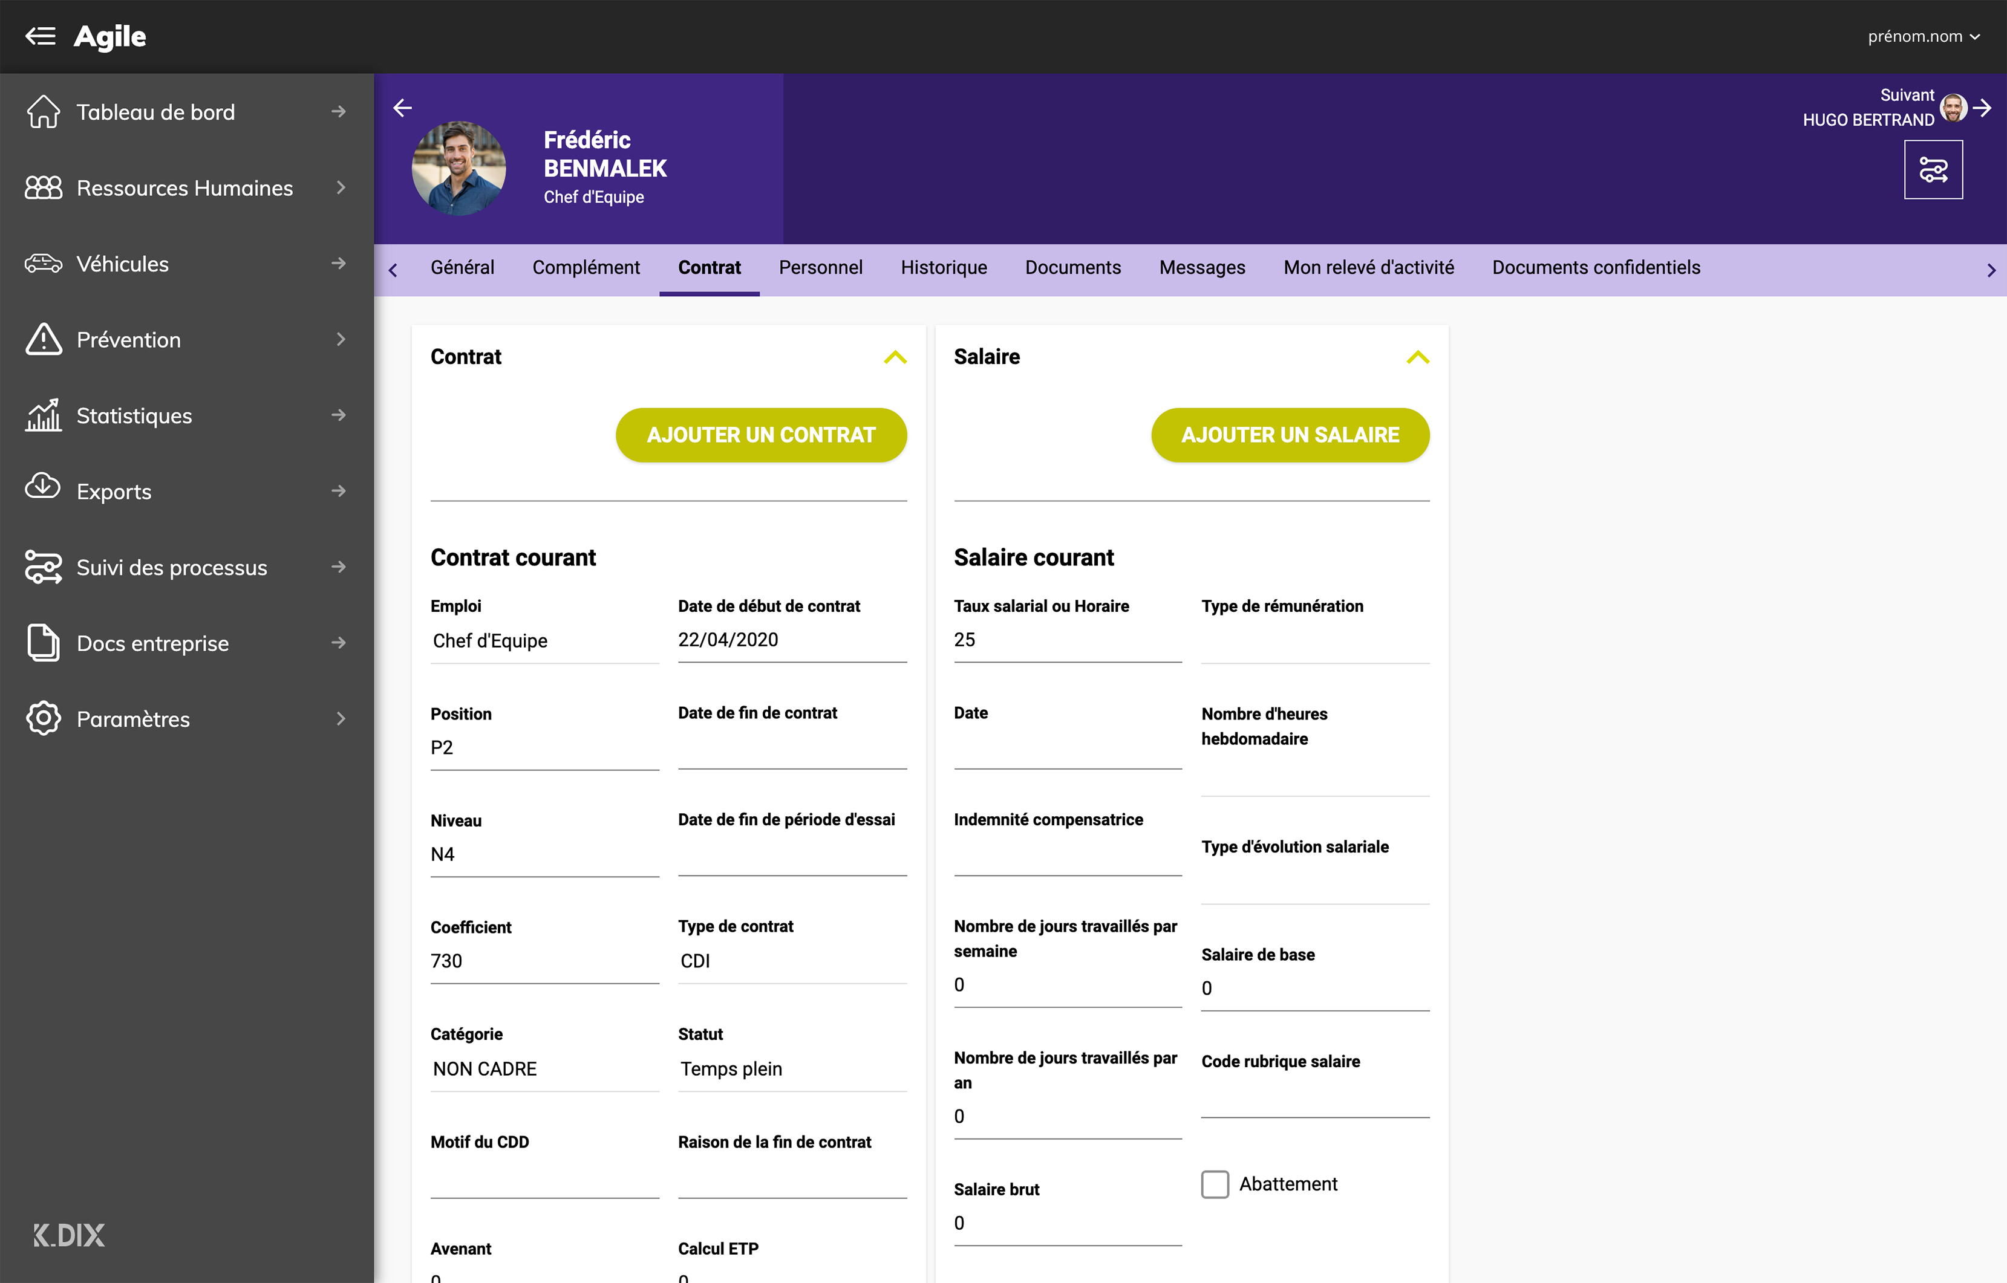
Task: Click the Salaire brut field
Action: (1068, 1223)
